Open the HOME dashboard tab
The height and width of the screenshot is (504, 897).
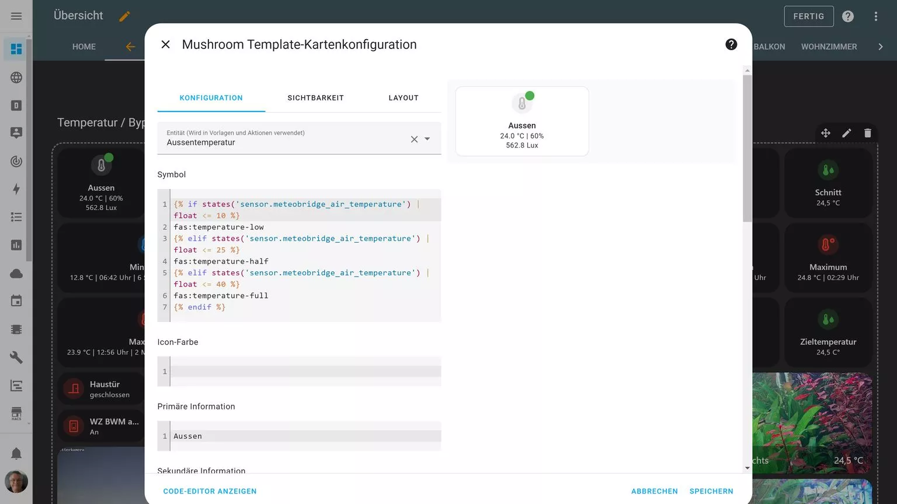point(84,47)
